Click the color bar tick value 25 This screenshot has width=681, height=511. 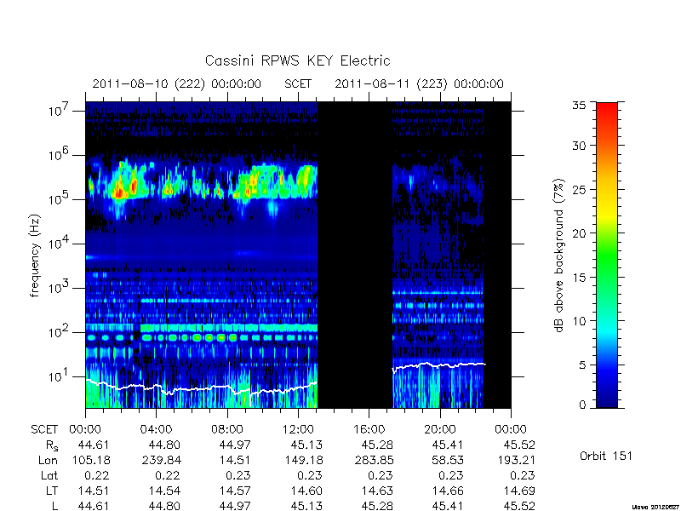pos(580,189)
